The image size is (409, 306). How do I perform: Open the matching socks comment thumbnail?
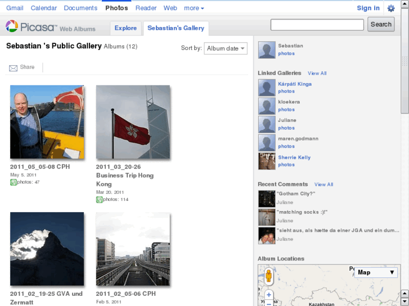(267, 217)
